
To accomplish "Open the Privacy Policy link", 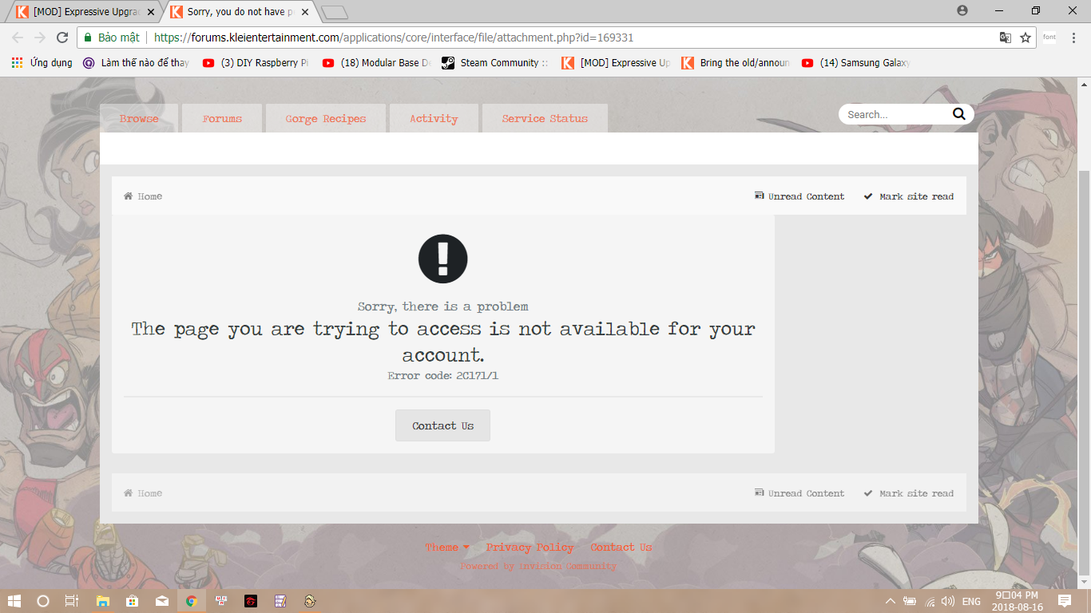I will 530,548.
